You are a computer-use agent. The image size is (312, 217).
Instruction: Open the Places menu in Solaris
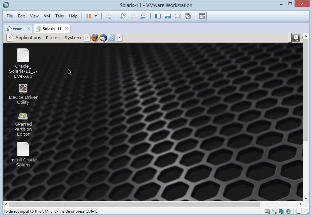(53, 38)
